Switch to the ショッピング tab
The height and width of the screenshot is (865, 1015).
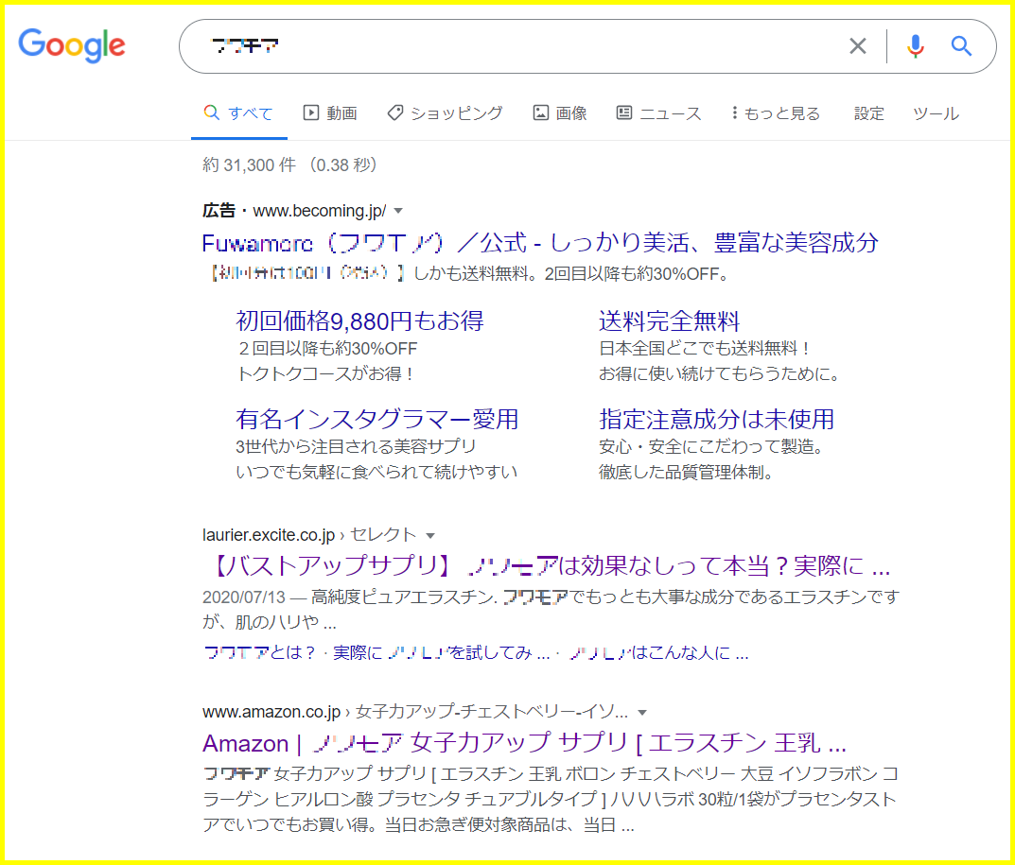[x=446, y=113]
